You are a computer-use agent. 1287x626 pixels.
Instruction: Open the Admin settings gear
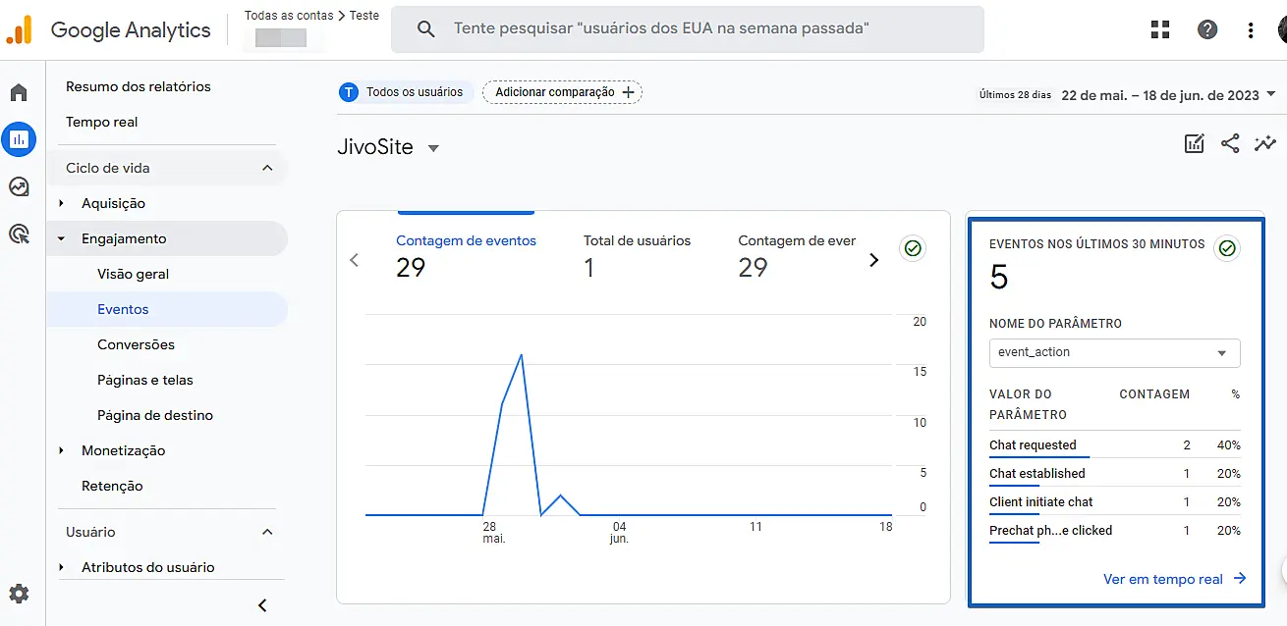point(19,594)
